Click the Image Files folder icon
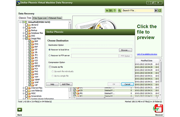The width and height of the screenshot is (180, 117). click(x=29, y=39)
